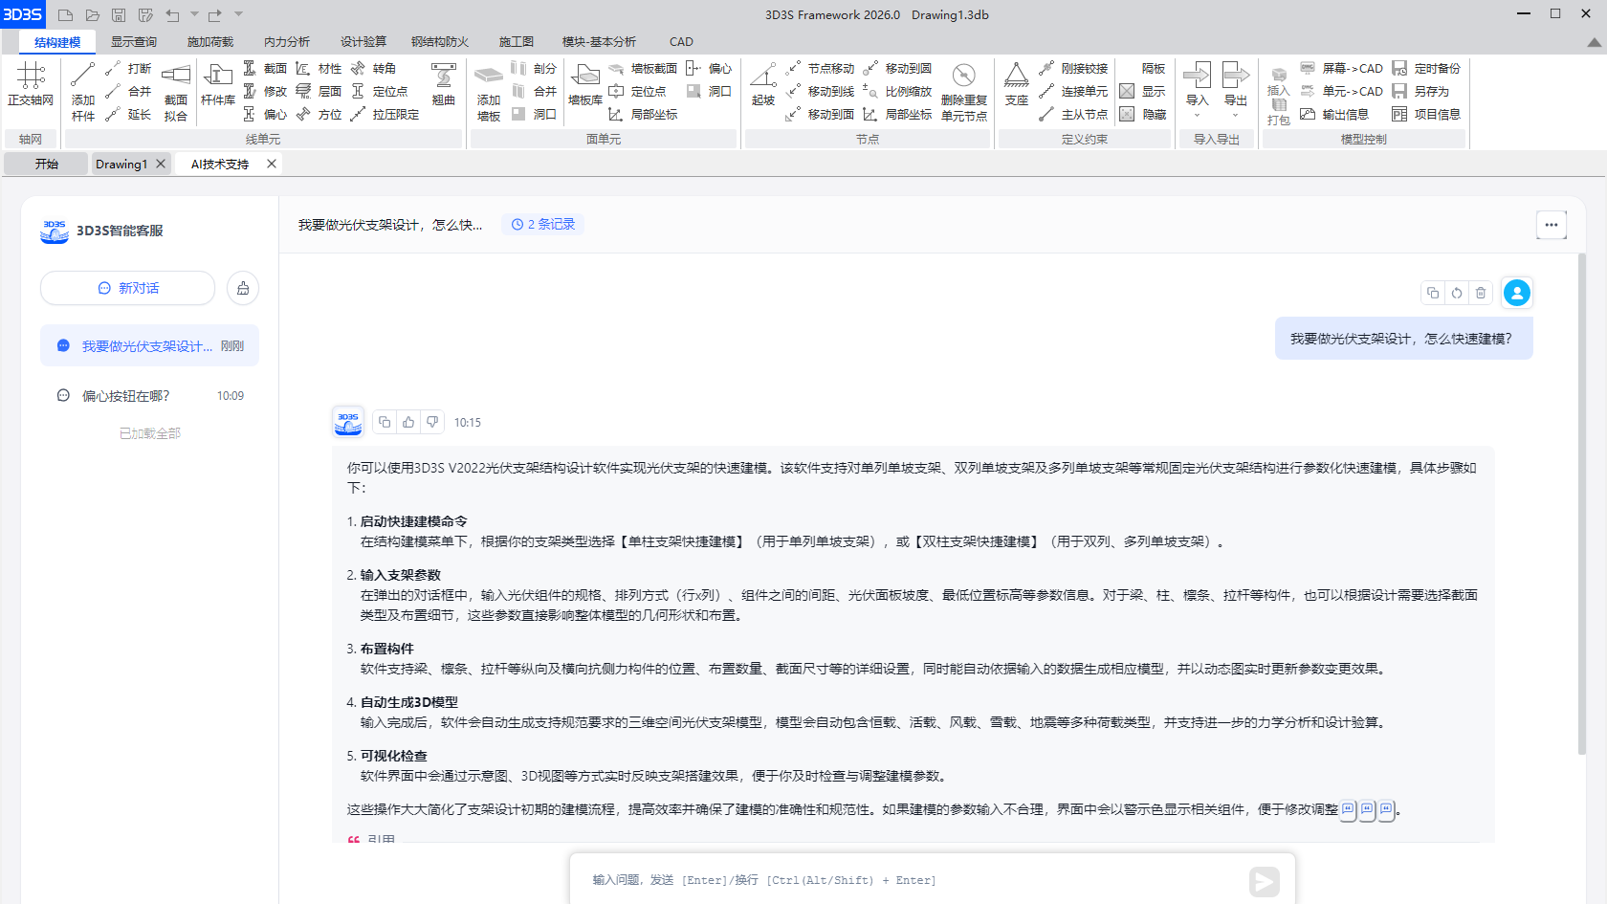Open the 2 条记录 history link

click(x=543, y=224)
